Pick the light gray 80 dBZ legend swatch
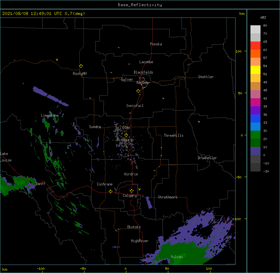 tap(255, 30)
